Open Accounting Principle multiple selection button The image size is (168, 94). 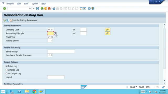tap(108, 33)
